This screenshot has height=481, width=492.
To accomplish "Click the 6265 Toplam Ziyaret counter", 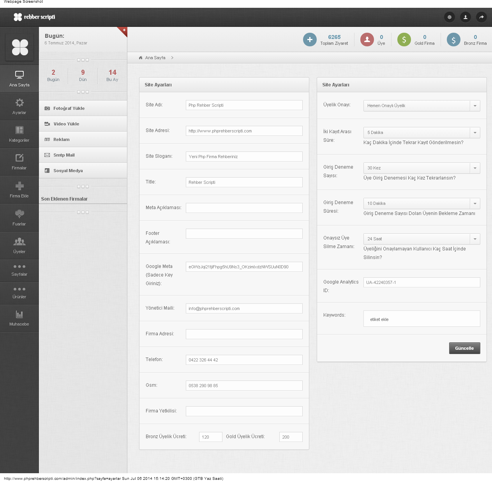I will coord(334,37).
